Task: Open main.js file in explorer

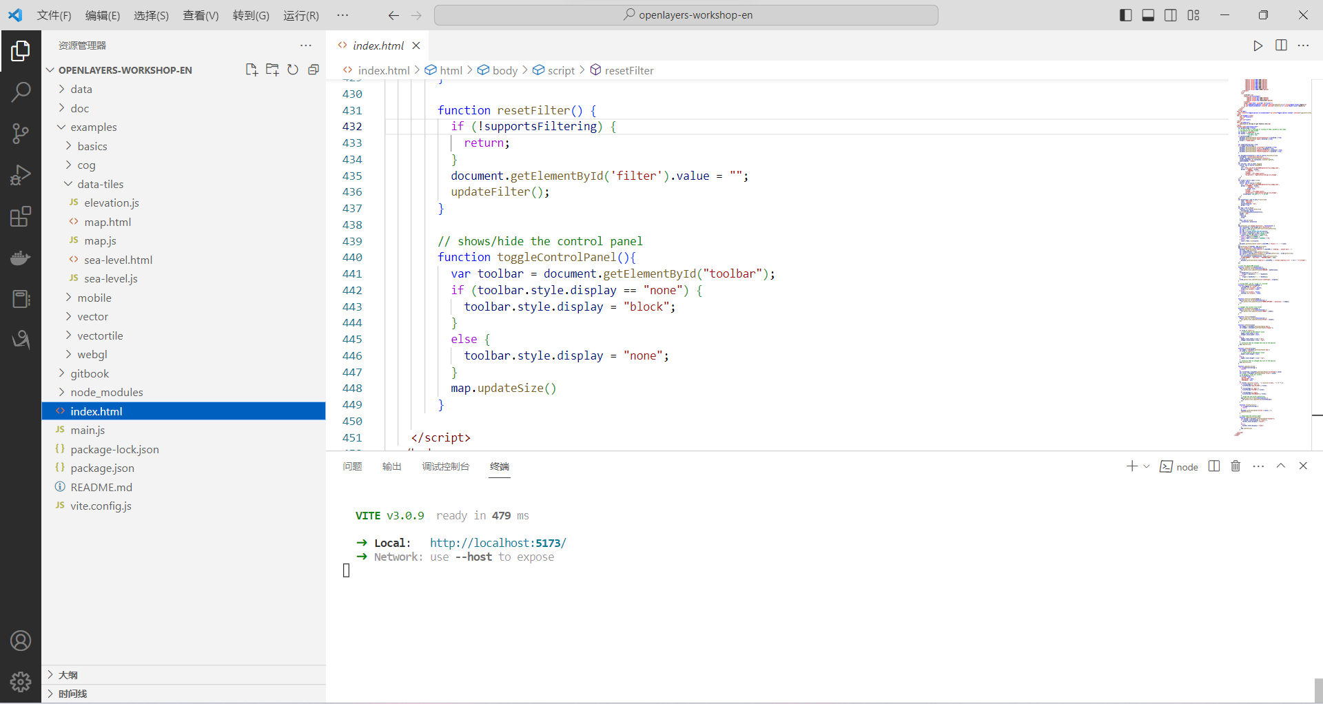Action: [x=183, y=430]
